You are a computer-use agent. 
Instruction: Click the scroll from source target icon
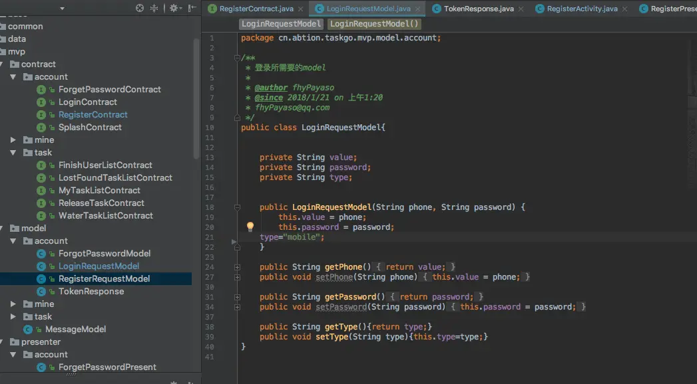pos(140,8)
